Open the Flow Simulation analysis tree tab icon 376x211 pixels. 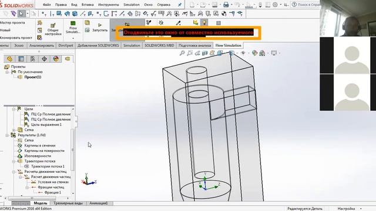68,59
